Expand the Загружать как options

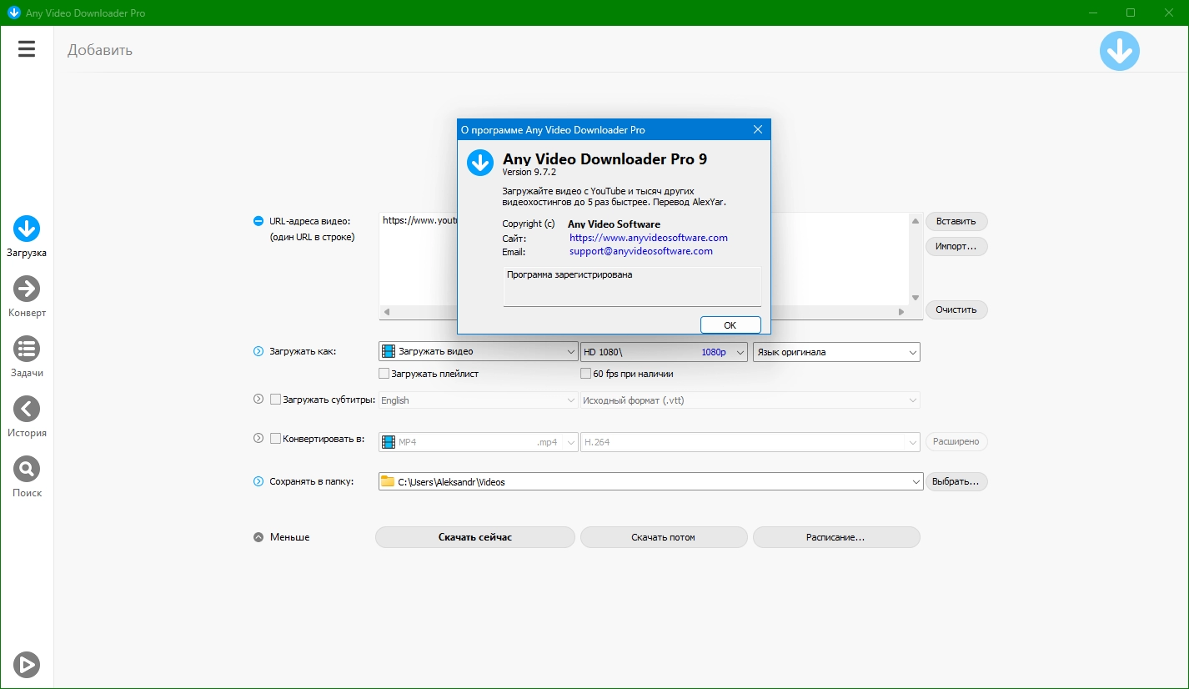[x=258, y=351]
